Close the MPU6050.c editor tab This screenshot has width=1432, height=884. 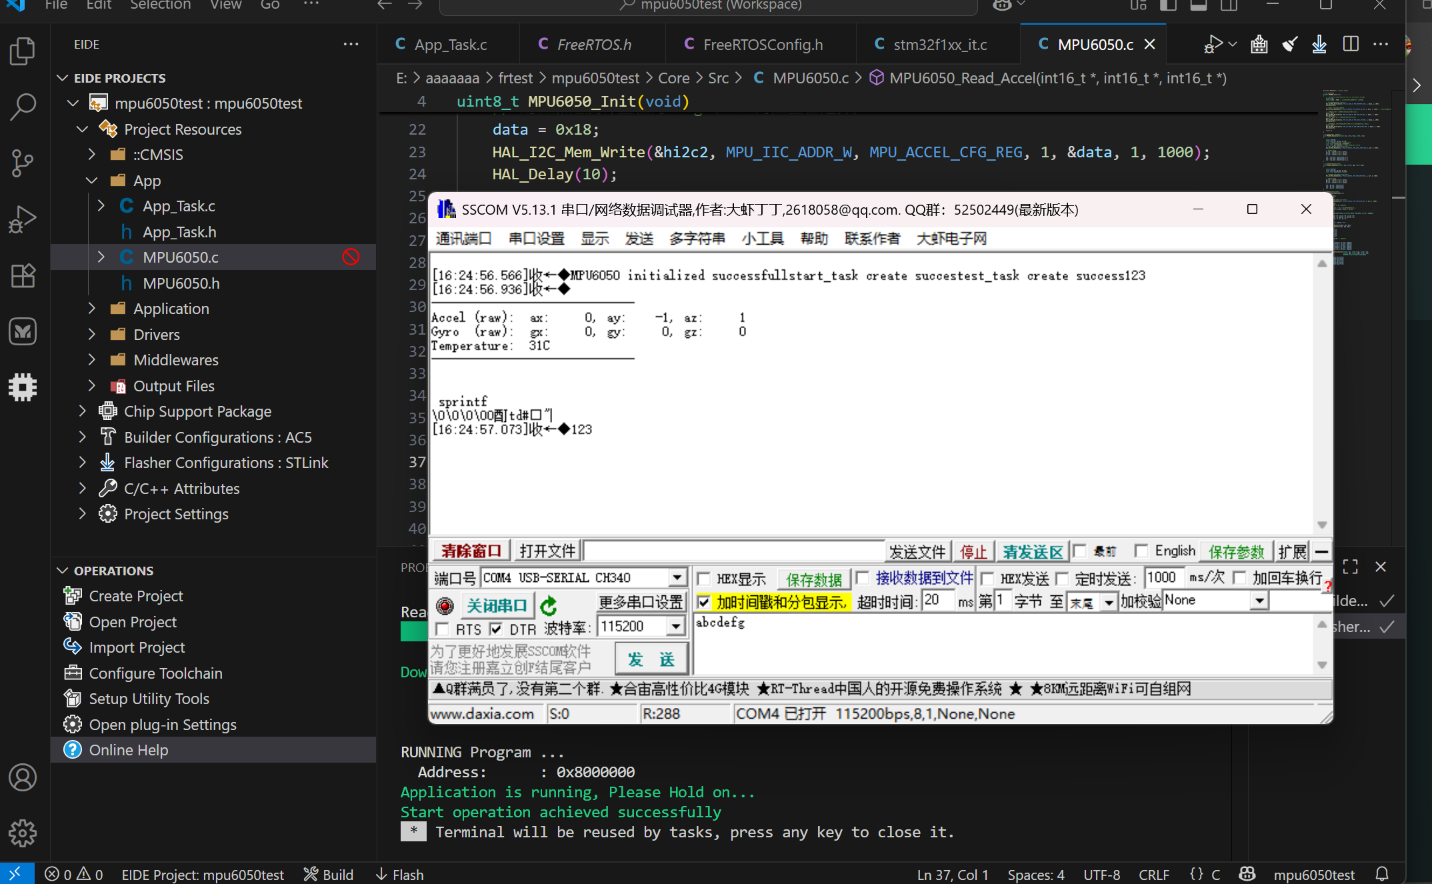(1150, 45)
